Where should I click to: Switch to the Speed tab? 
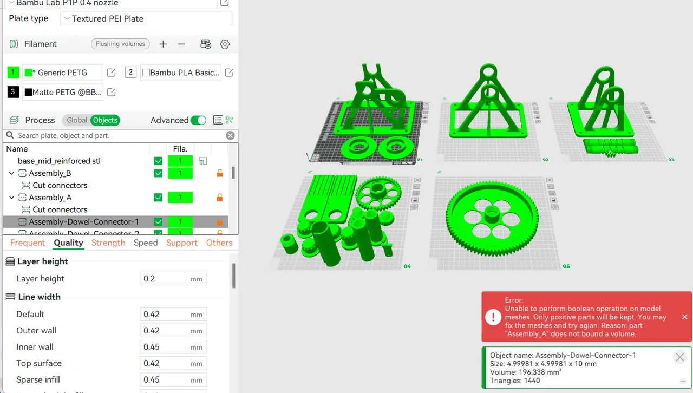click(146, 243)
